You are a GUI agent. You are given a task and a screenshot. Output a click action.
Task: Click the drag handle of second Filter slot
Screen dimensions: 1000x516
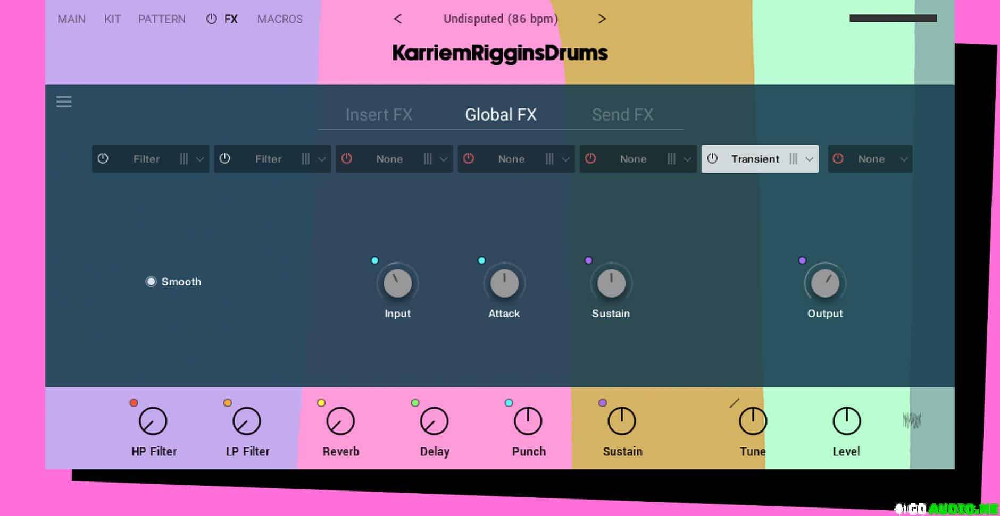[306, 159]
